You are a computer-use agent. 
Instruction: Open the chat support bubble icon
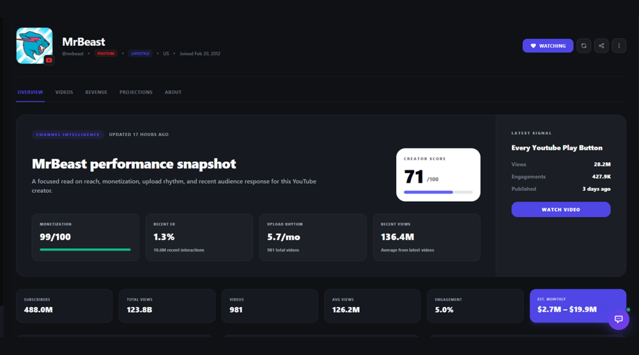pos(619,319)
